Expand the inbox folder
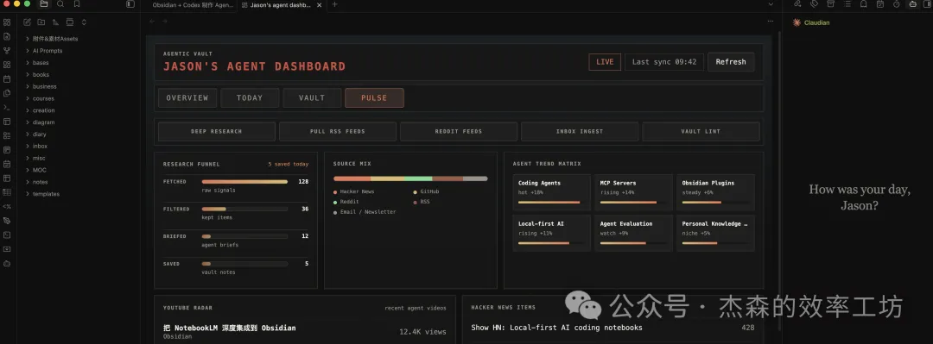The image size is (933, 344). click(x=40, y=147)
